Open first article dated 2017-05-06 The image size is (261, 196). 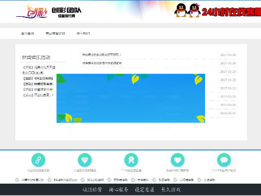[102, 55]
